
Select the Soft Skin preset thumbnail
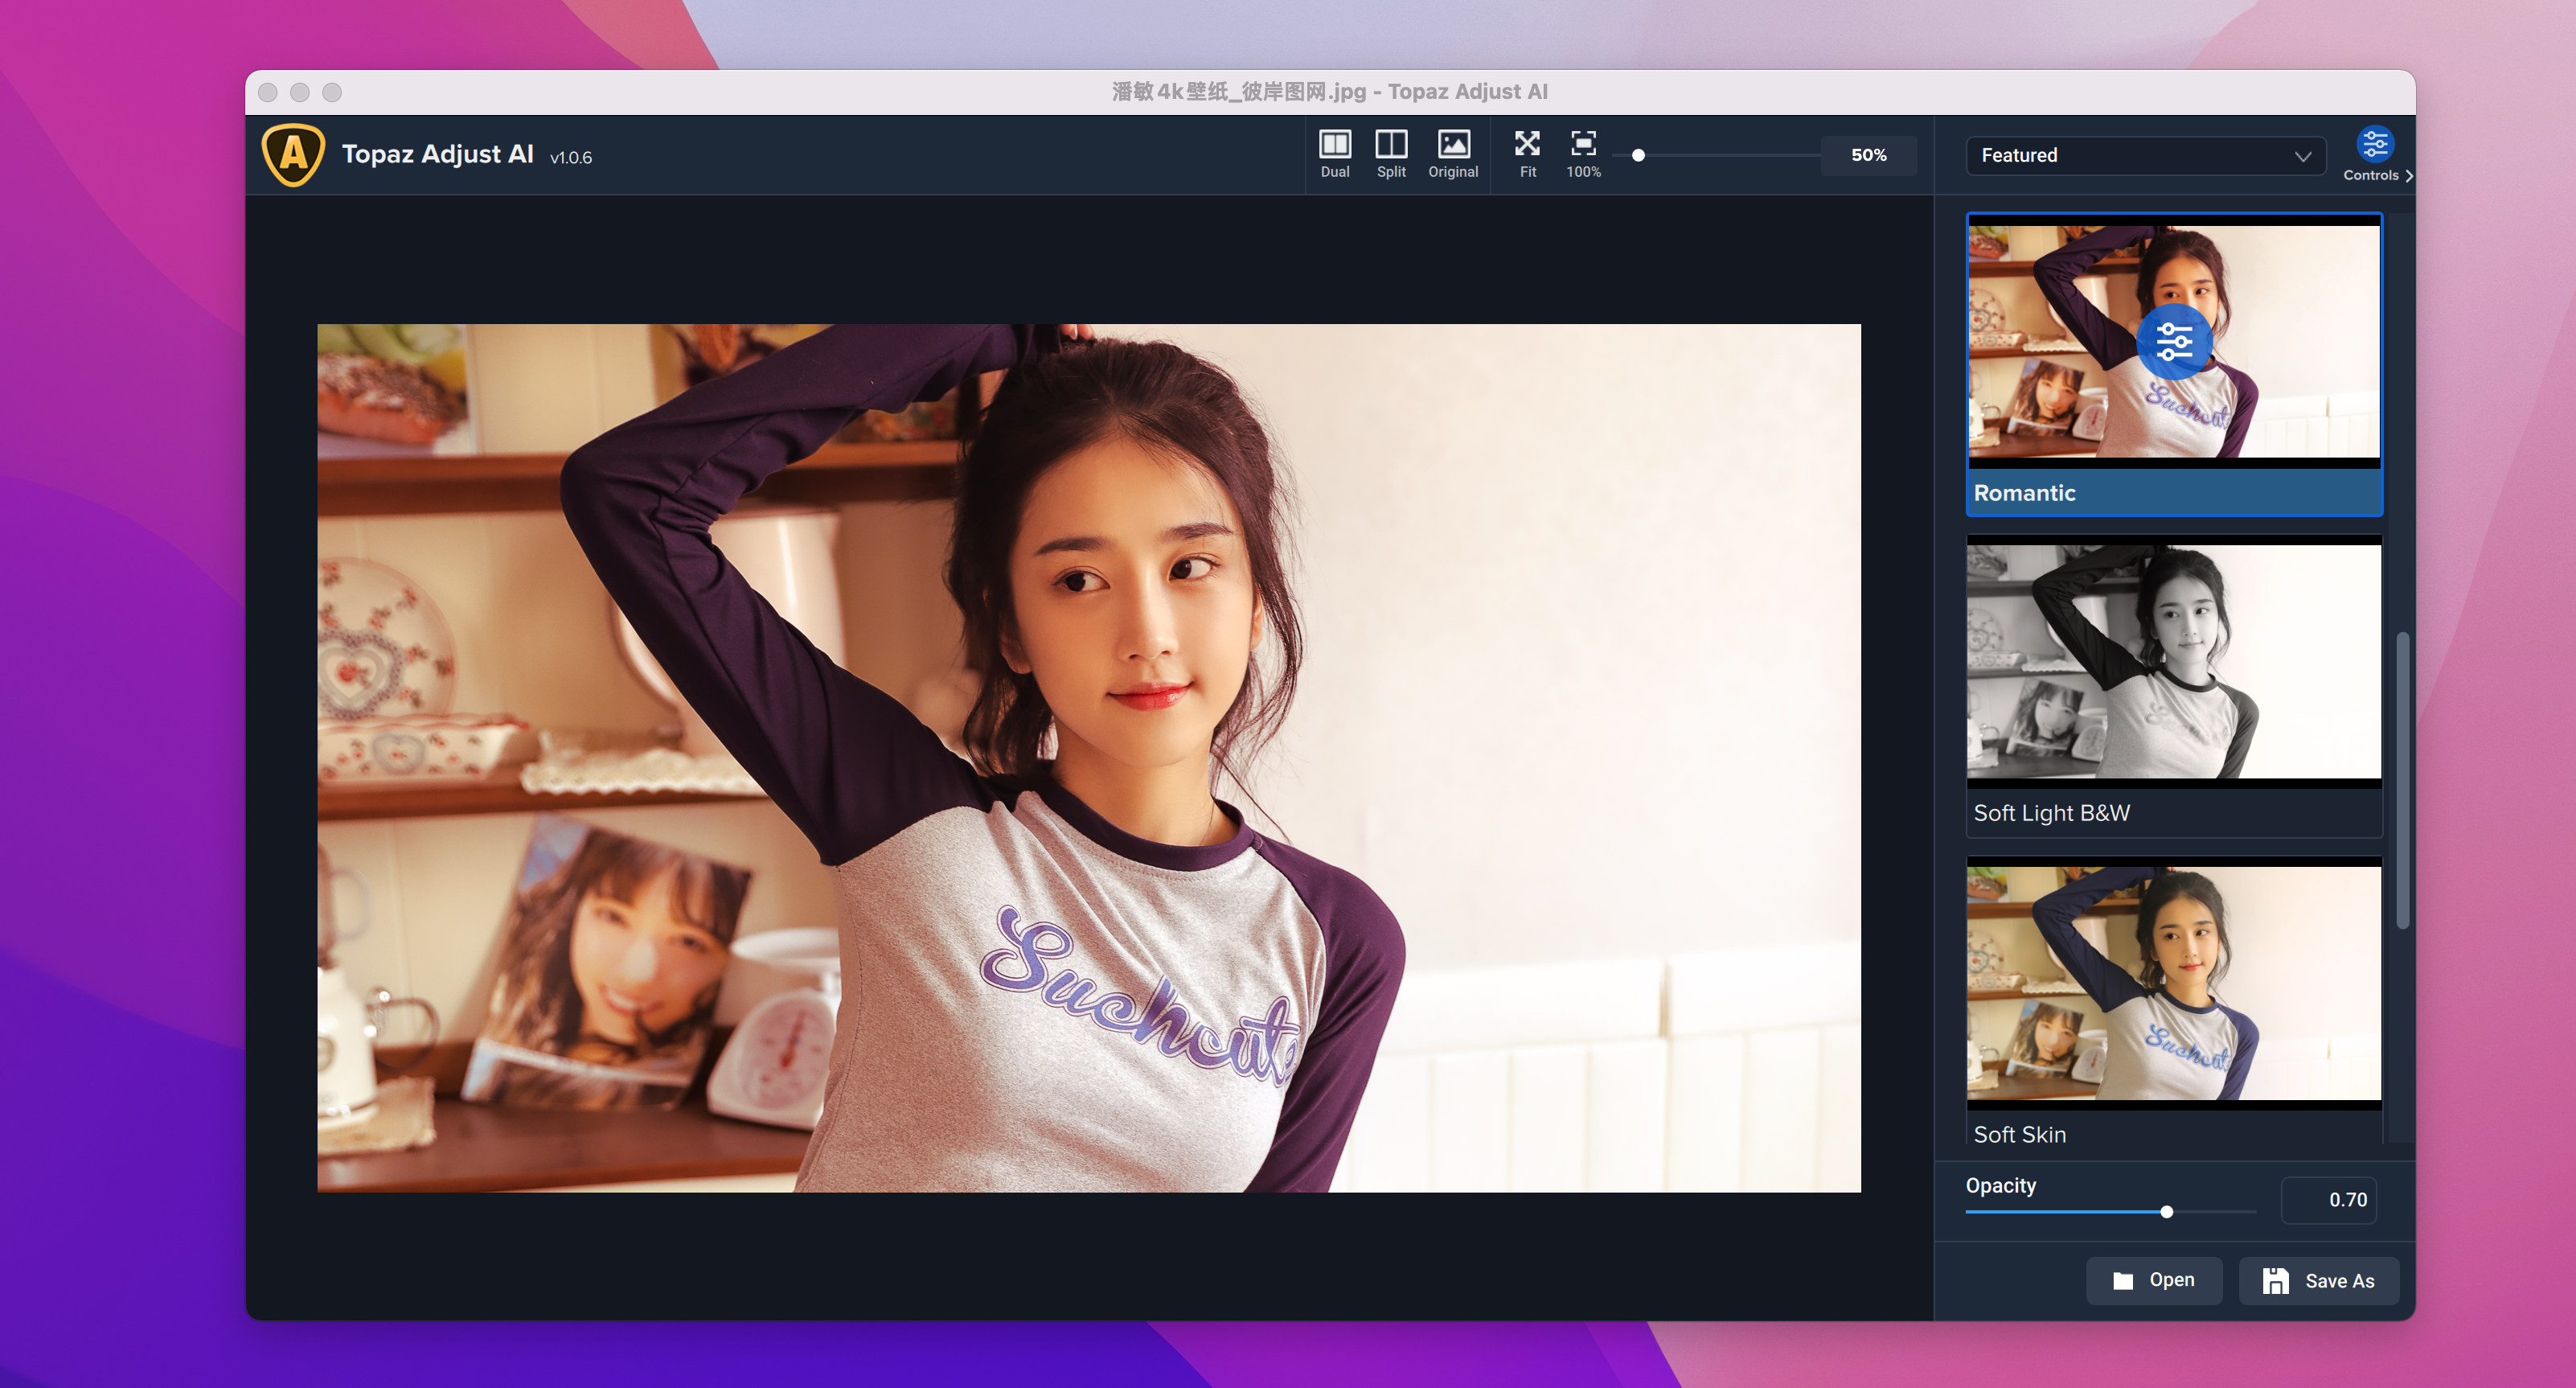click(x=2172, y=982)
